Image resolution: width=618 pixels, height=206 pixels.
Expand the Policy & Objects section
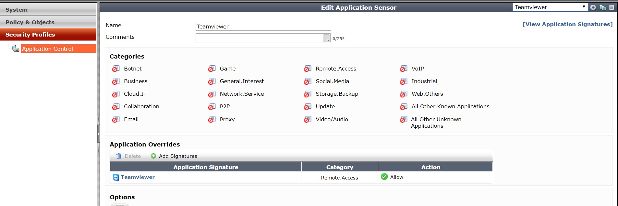click(48, 22)
